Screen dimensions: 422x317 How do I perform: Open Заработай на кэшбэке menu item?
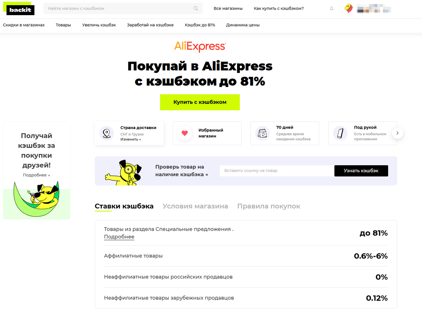click(x=150, y=25)
